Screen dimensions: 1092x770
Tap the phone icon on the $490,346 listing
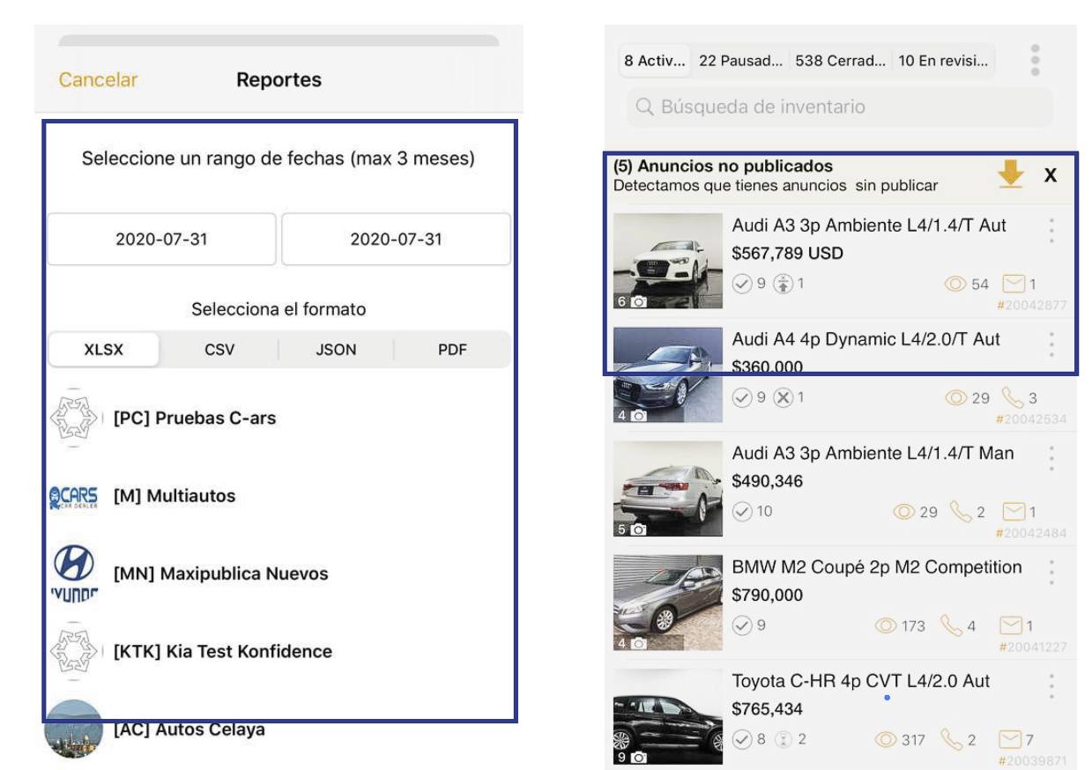pyautogui.click(x=960, y=511)
